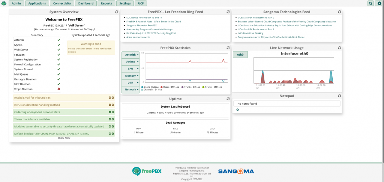
Task: Expand the Uptime statistics dropdown
Action: tap(130, 62)
